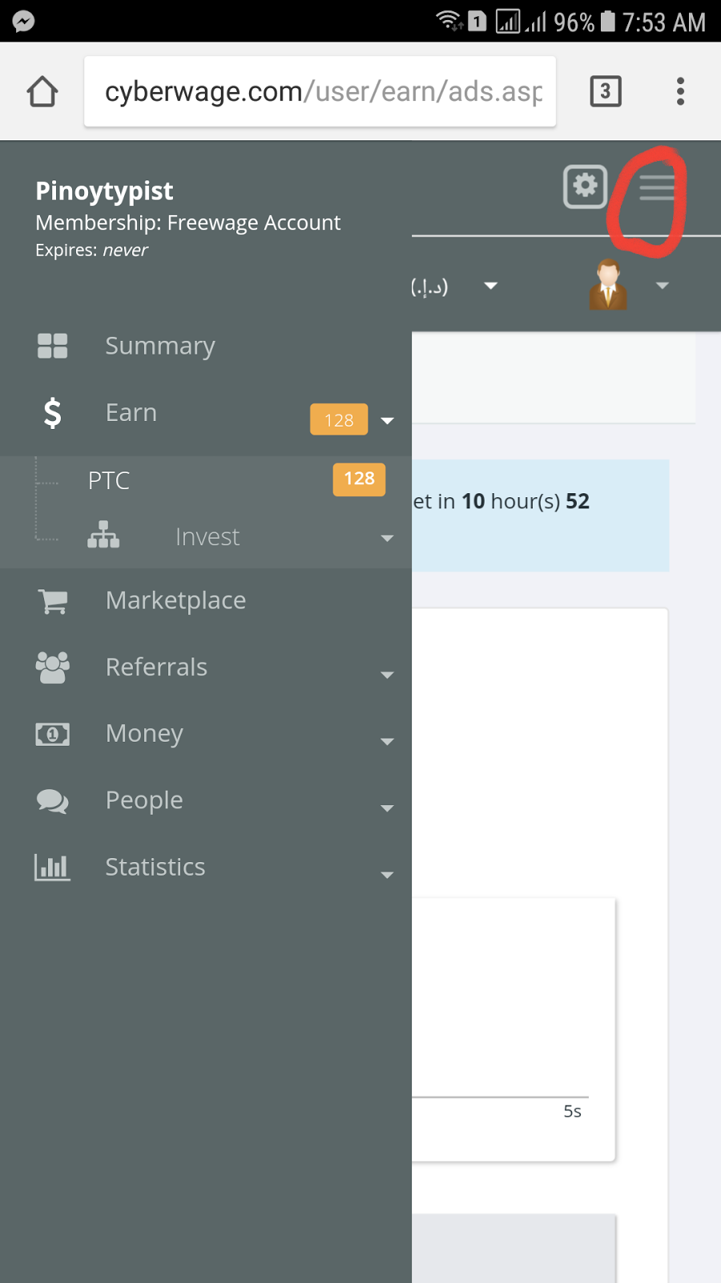Select the Invest submenu item
Image resolution: width=721 pixels, height=1283 pixels.
point(206,536)
